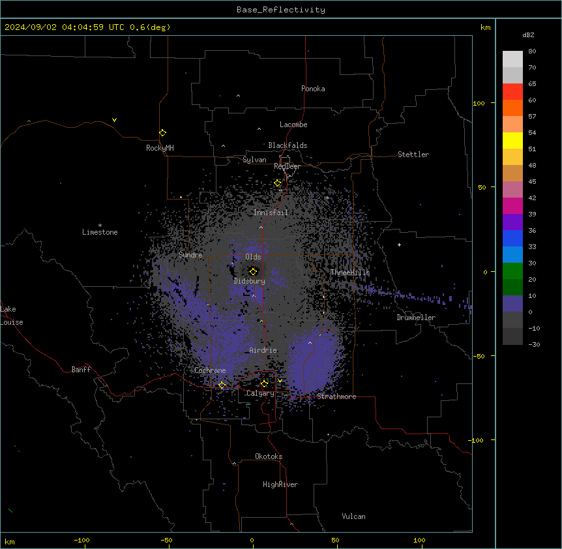The width and height of the screenshot is (562, 549).
Task: Pick the light gray 80-70 dBZ legend swatch
Action: [x=512, y=59]
